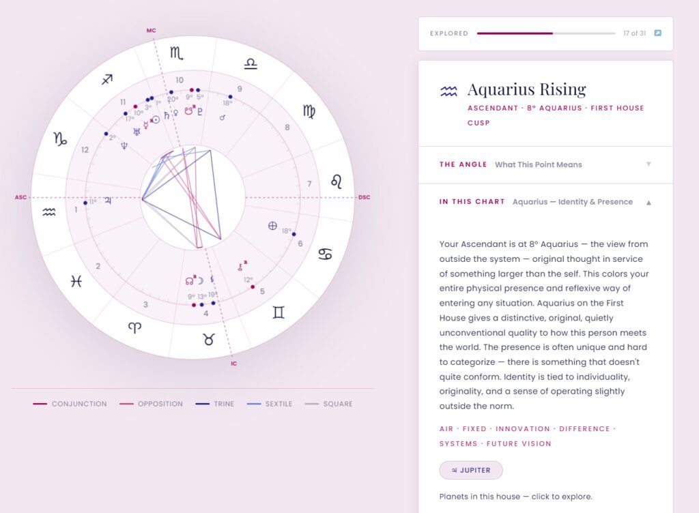Collapse the Aquarius Identity and Presence section
The height and width of the screenshot is (513, 699).
coord(648,202)
